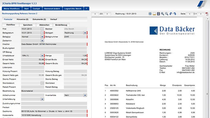210x118 pixels.
Task: Click the Workflow button
Action: [x=11, y=25]
